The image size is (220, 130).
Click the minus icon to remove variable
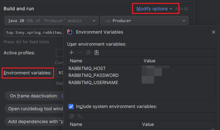click(x=80, y=53)
